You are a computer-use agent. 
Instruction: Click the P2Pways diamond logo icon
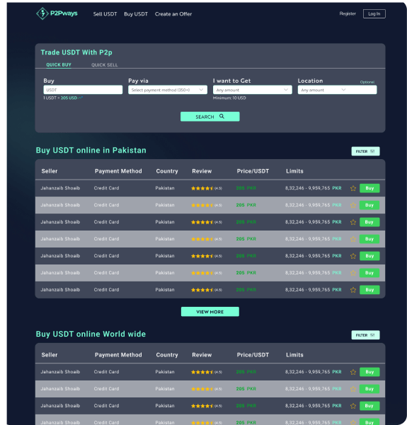coord(42,13)
